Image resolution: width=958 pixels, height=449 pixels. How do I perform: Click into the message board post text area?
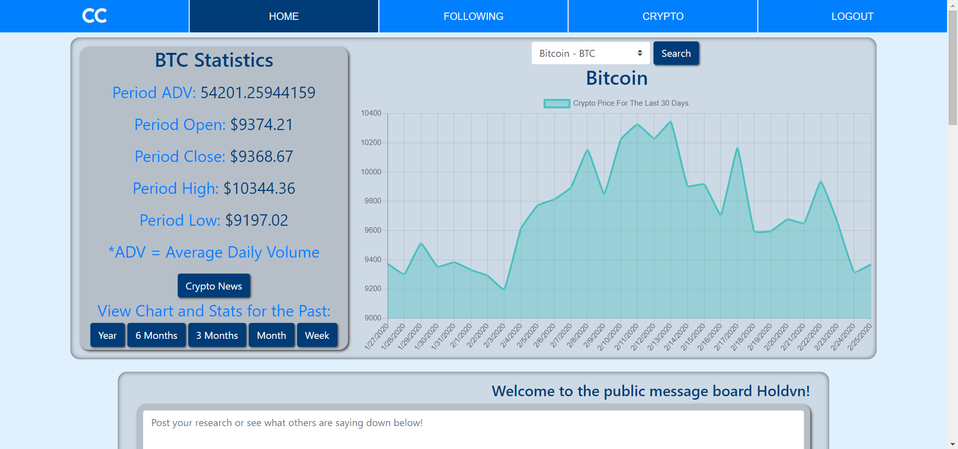[x=473, y=430]
